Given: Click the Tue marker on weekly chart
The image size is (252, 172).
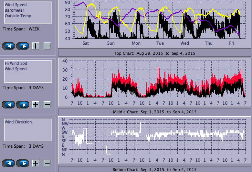Looking at the screenshot, I should (x=160, y=43).
